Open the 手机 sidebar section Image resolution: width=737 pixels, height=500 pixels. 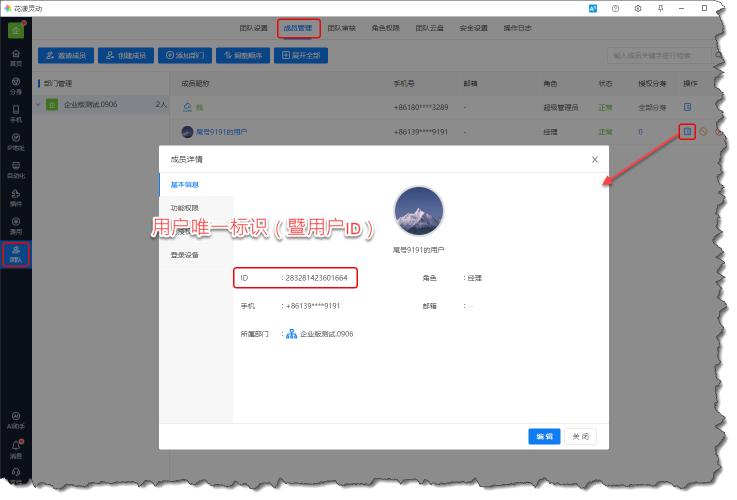[16, 114]
